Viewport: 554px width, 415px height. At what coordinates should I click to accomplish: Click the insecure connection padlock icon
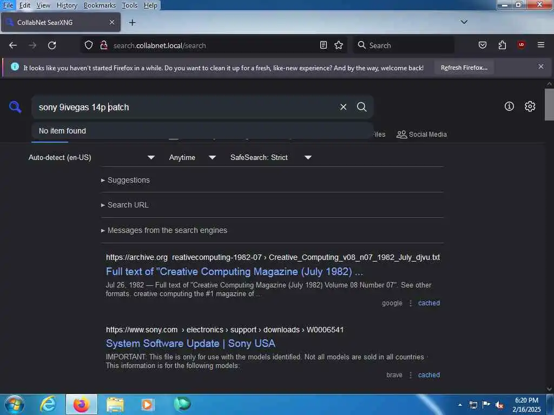104,45
